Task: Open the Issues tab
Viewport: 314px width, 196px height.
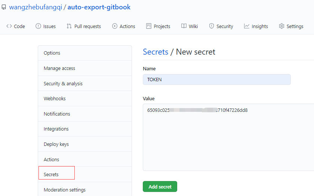Action: tap(46, 26)
